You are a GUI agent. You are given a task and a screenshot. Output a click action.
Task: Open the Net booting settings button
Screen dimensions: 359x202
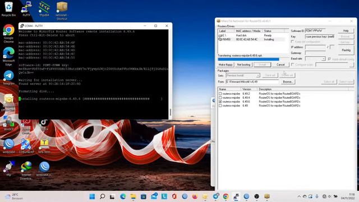[243, 65]
